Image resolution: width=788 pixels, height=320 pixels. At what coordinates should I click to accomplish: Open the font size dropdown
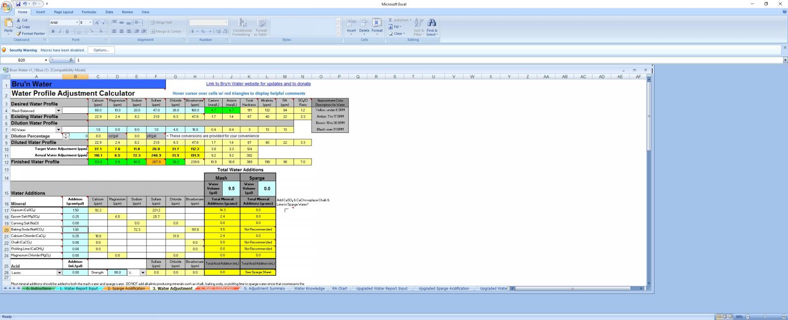tap(91, 22)
